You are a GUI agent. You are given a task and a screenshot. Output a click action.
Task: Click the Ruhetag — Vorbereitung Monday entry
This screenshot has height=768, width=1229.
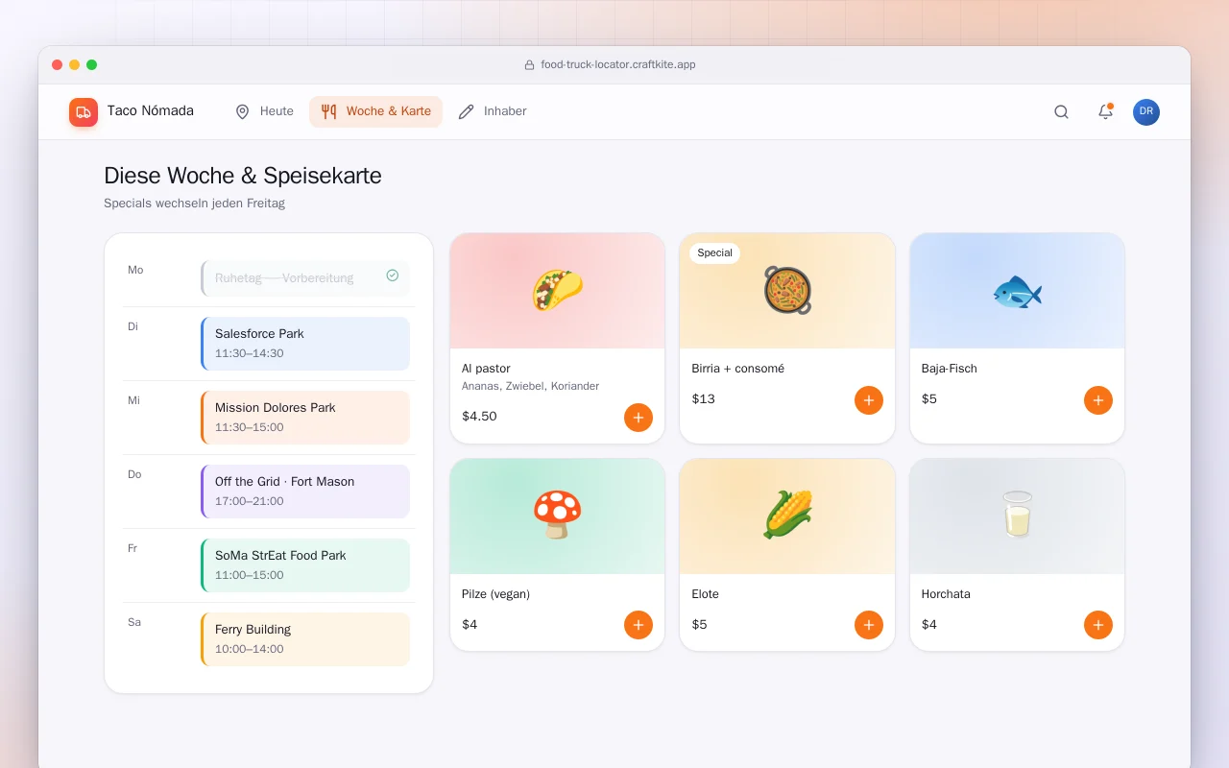tap(305, 278)
